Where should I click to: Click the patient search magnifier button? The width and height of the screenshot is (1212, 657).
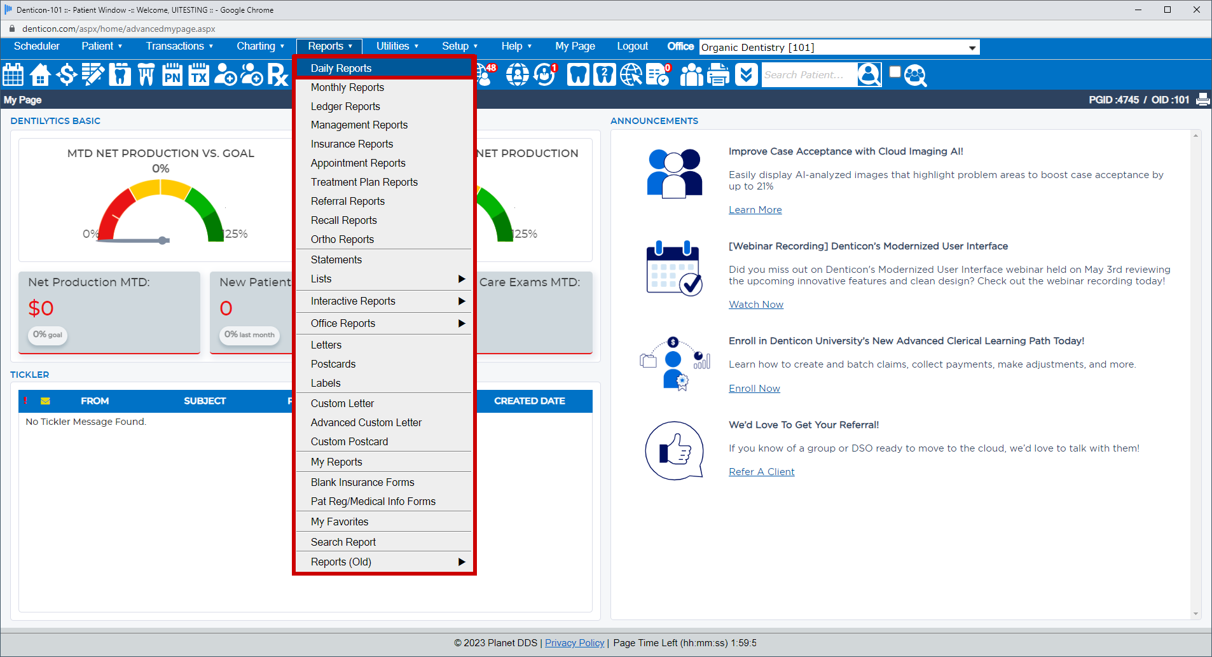(869, 75)
